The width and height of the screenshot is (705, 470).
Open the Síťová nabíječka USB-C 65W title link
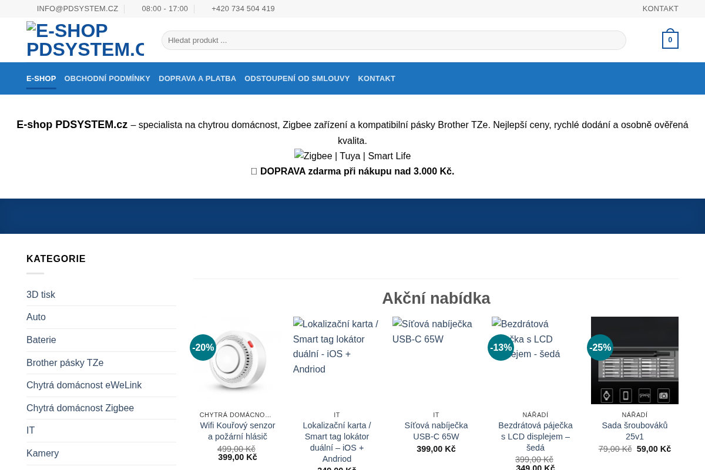(x=436, y=431)
